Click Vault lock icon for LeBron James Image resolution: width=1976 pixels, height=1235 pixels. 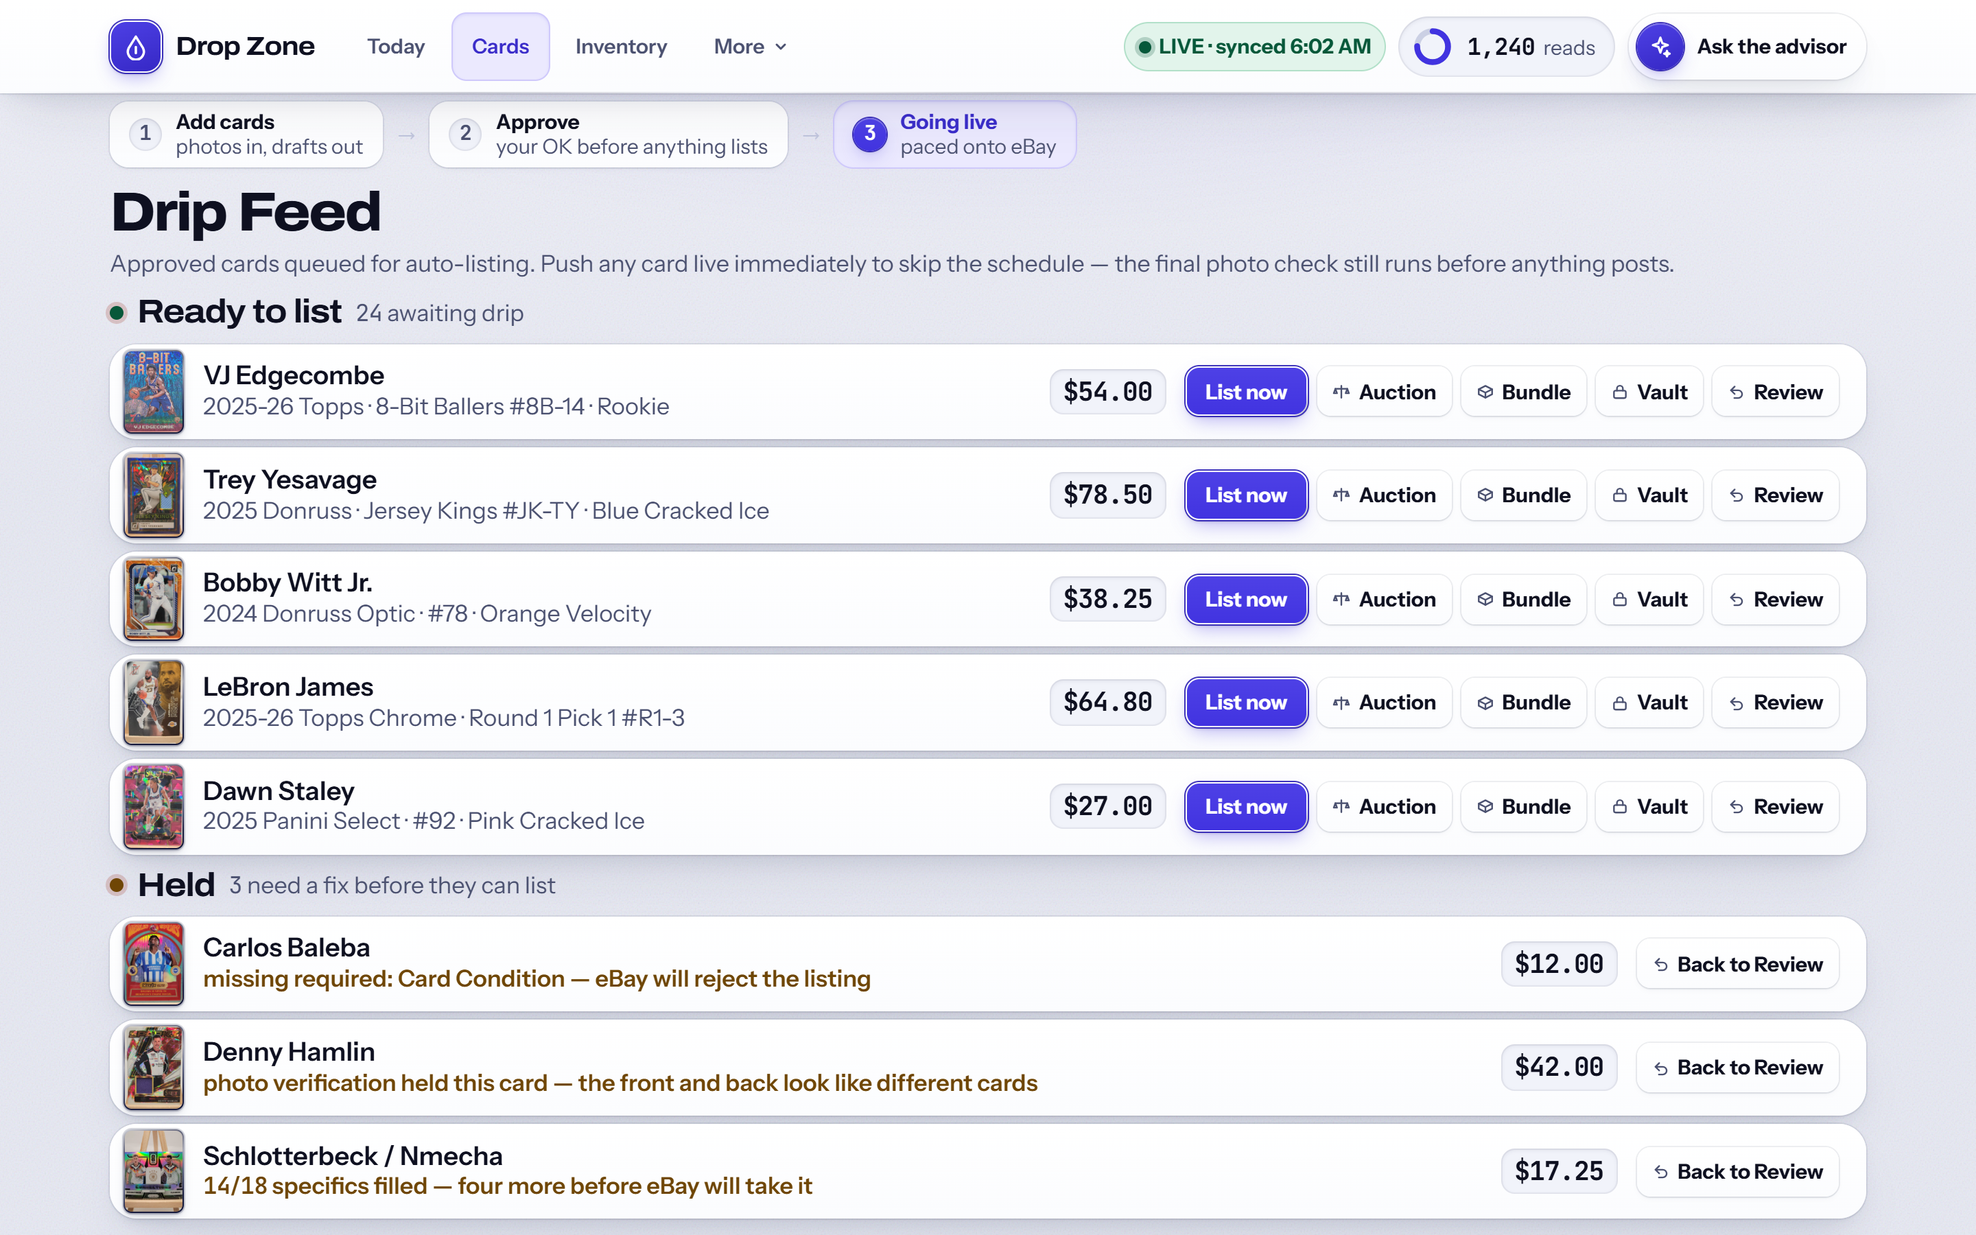(x=1620, y=703)
